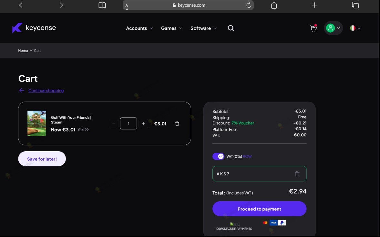The height and width of the screenshot is (237, 380).
Task: Open the green user profile avatar
Action: click(330, 28)
